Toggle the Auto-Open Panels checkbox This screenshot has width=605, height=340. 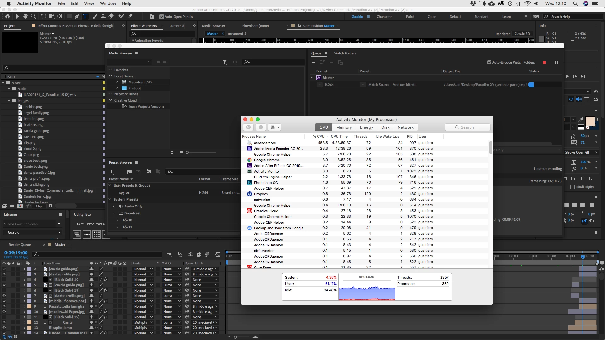(x=162, y=17)
